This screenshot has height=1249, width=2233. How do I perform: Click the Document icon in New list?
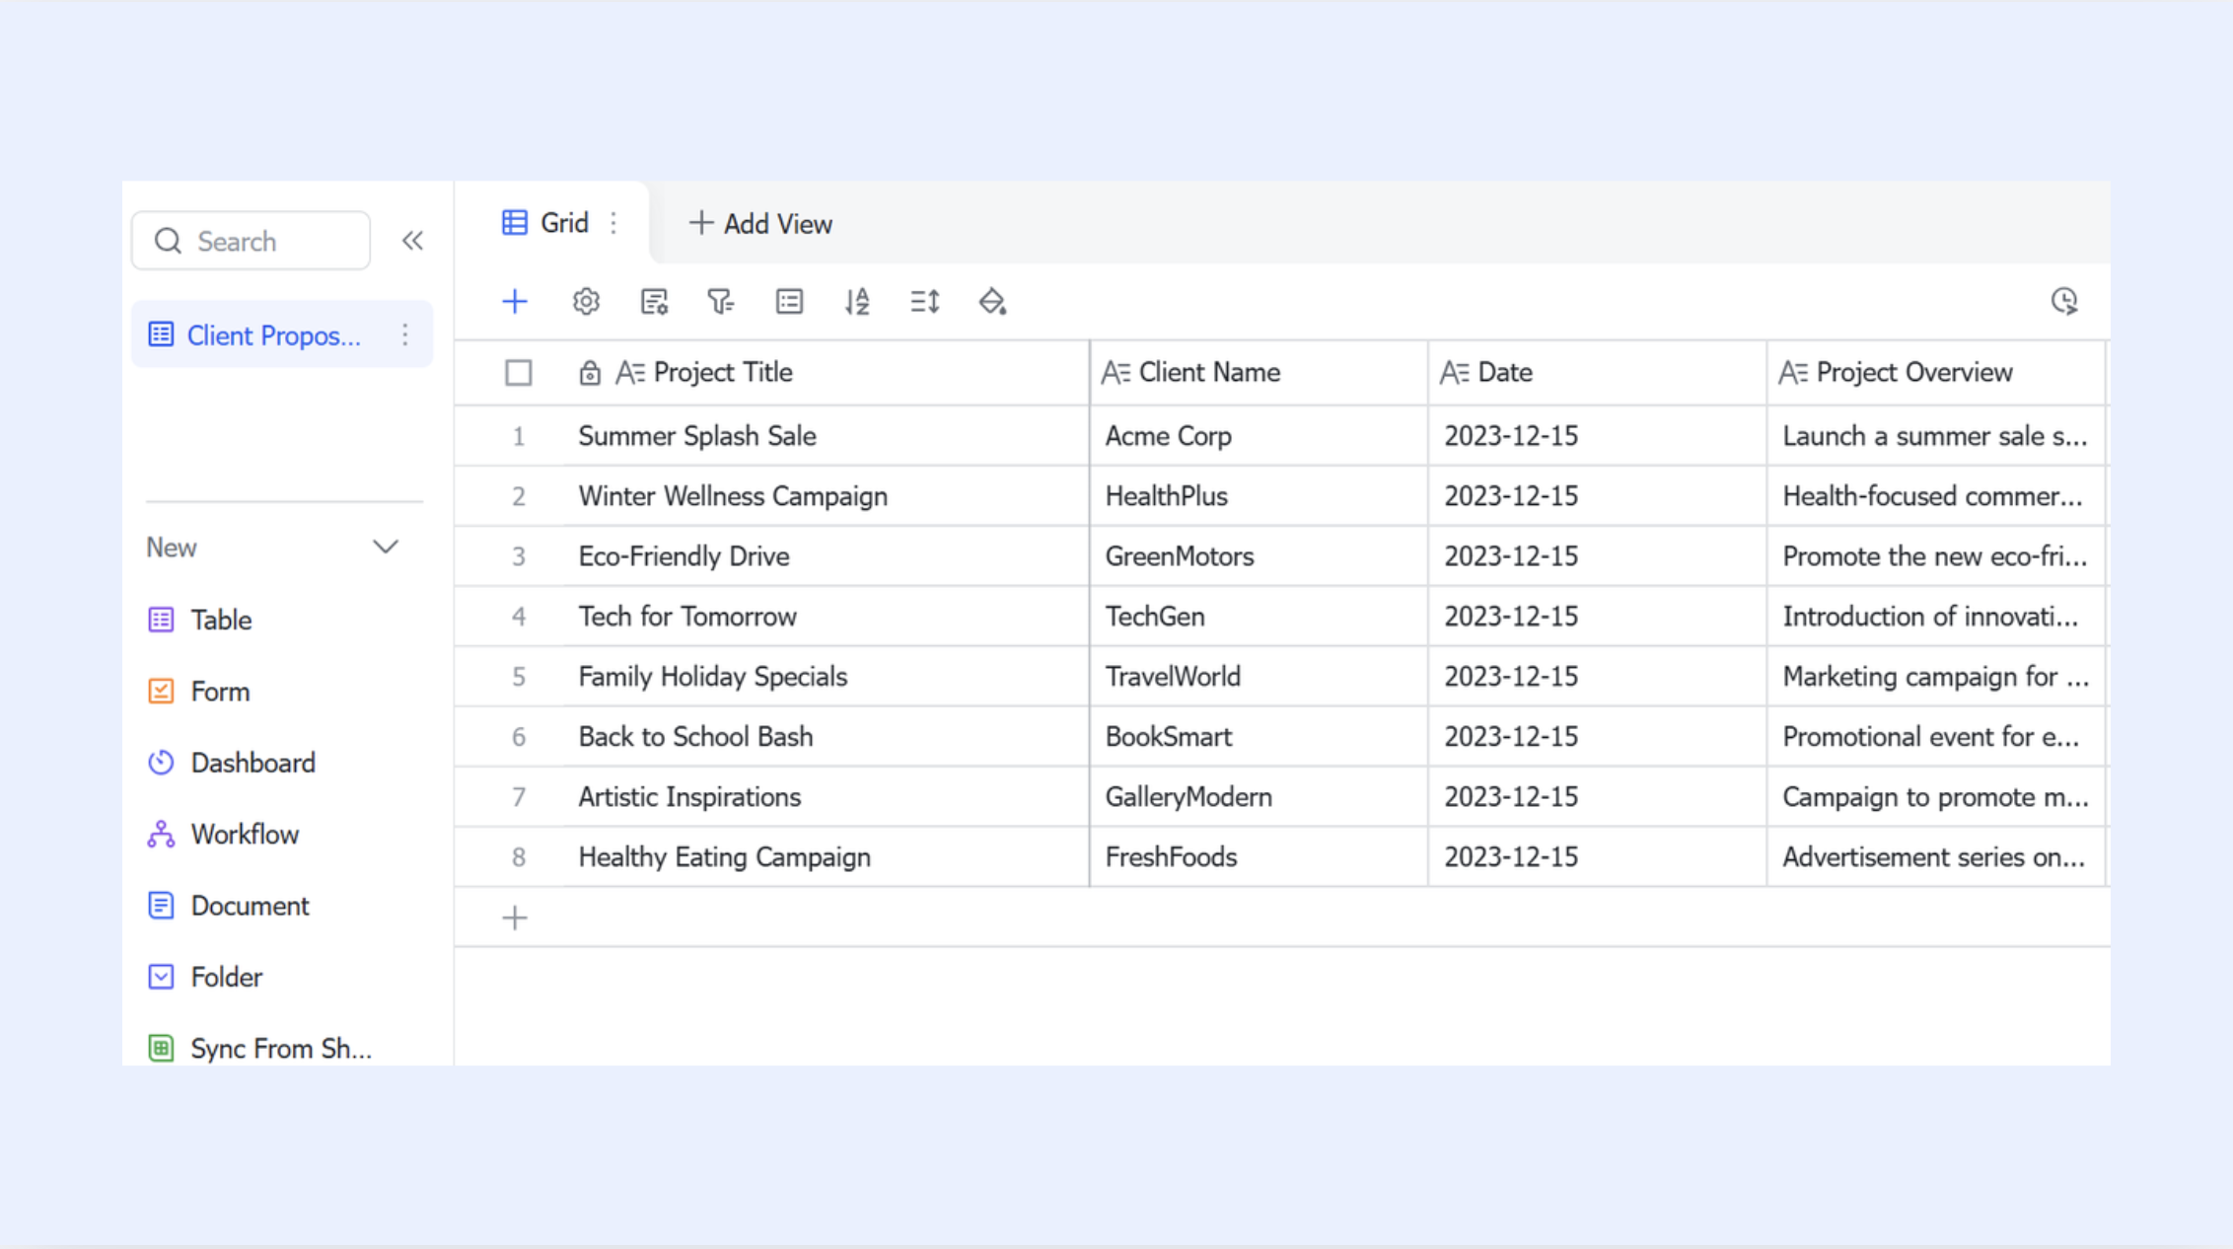pos(161,905)
